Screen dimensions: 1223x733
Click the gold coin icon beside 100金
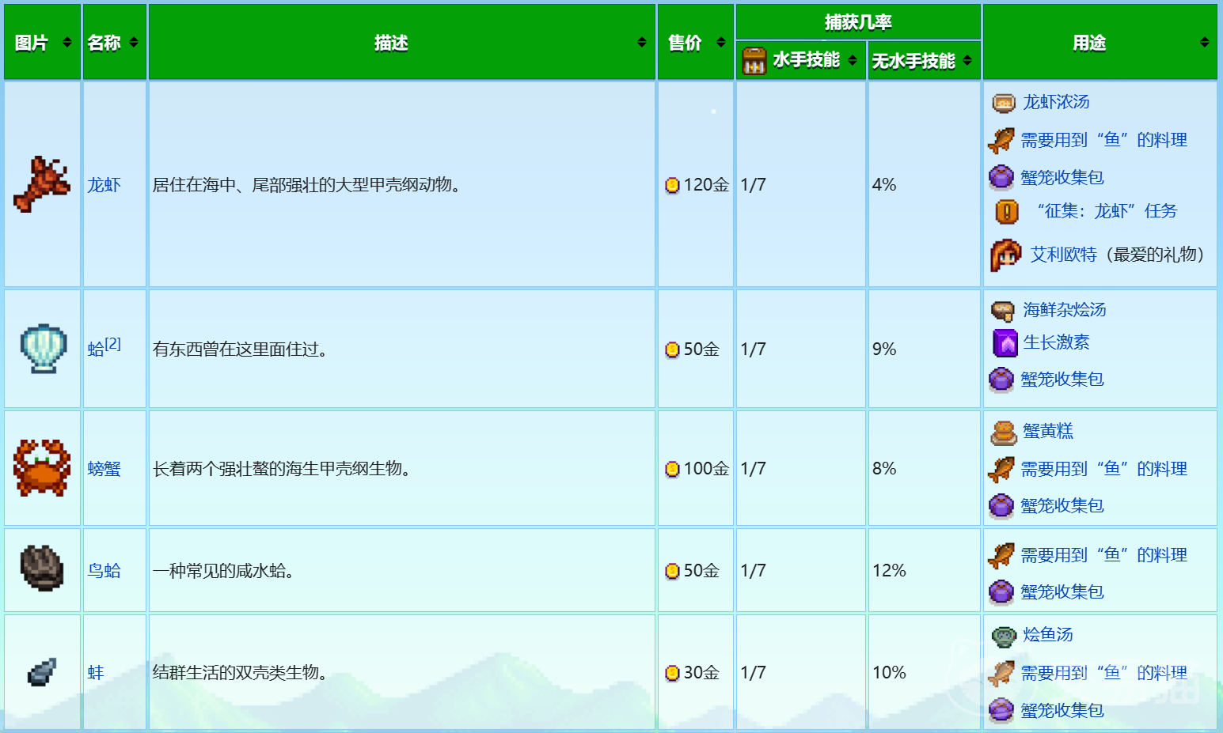pyautogui.click(x=673, y=469)
